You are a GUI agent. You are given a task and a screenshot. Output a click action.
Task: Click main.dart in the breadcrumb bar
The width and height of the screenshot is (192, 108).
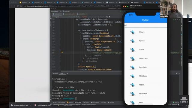point(66,11)
